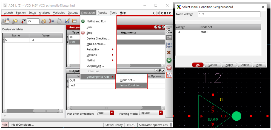
Task: Click the save-with-pencil floppy disk icon
Action: point(67,21)
